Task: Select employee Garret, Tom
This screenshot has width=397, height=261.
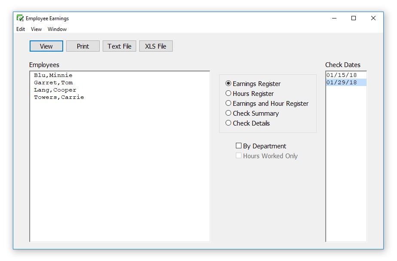Action: (53, 83)
